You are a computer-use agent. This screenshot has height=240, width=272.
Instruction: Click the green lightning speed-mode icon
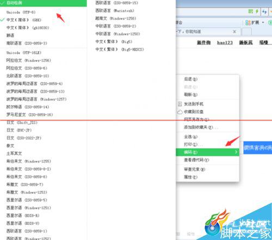click(x=257, y=11)
